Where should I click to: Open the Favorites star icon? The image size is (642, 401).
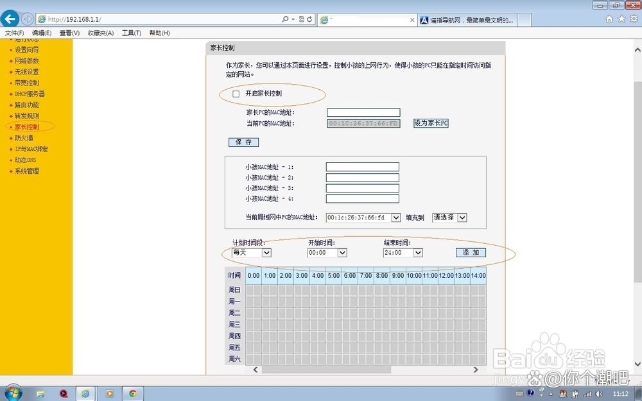pos(621,19)
